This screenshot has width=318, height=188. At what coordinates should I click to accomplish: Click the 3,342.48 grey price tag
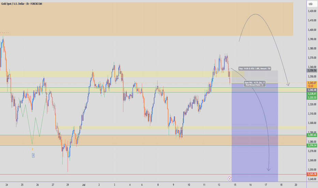coord(312,90)
